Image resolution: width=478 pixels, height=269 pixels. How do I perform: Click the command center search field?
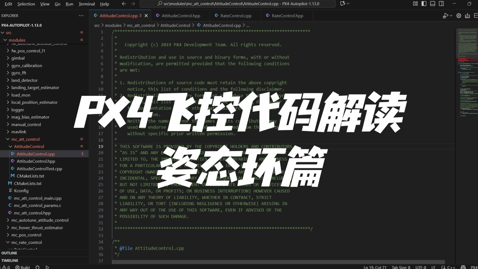[x=238, y=4]
